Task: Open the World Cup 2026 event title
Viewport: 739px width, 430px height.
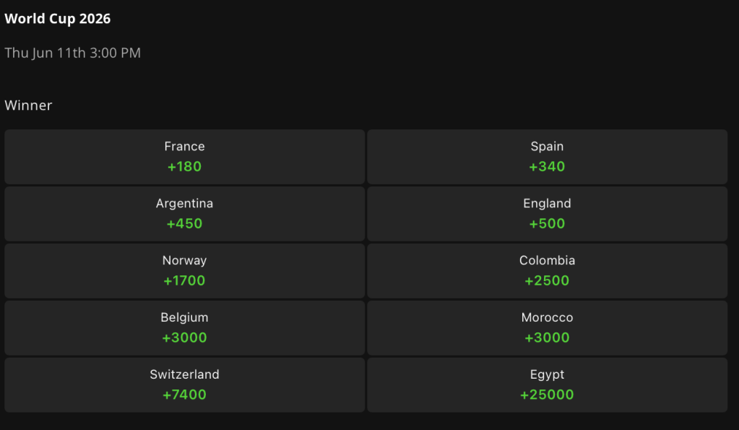Action: pos(58,19)
